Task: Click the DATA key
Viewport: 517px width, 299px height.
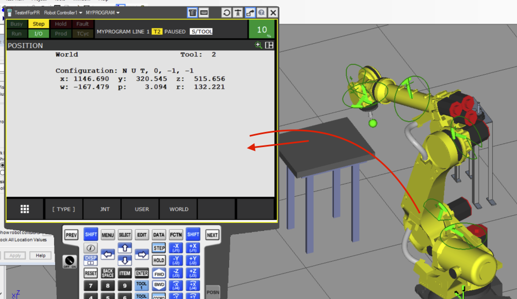Action: [x=159, y=235]
